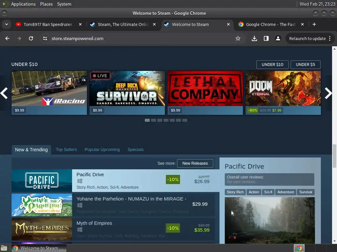Open Chrome three-dot menu
The image size is (337, 252).
[x=330, y=38]
